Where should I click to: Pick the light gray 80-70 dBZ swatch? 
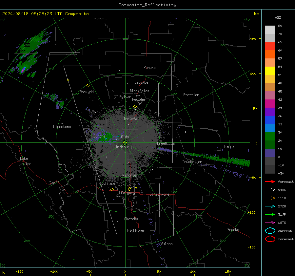[x=270, y=30]
